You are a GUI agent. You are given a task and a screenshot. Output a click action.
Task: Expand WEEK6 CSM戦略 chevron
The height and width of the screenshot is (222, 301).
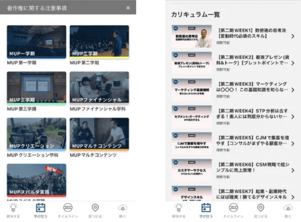click(x=292, y=170)
